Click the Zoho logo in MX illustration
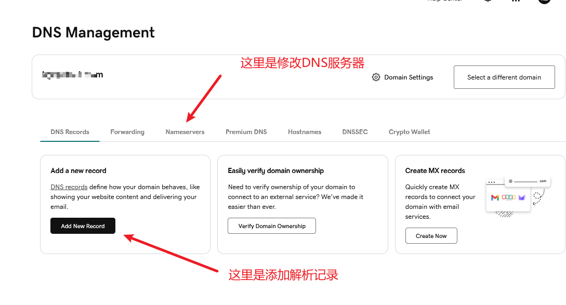This screenshot has height=305, width=566. click(x=508, y=197)
